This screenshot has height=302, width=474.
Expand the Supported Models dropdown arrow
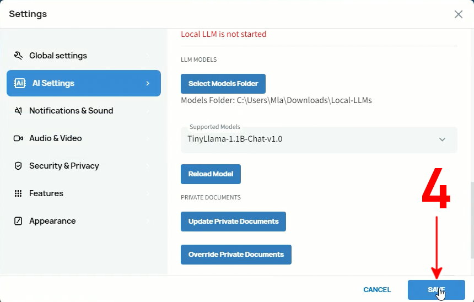[x=442, y=139]
